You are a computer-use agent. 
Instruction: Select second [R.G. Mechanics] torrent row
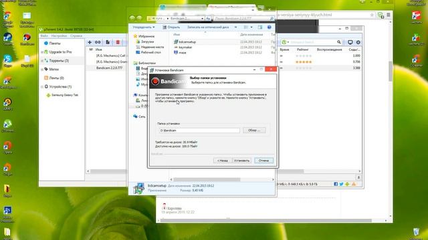click(110, 62)
